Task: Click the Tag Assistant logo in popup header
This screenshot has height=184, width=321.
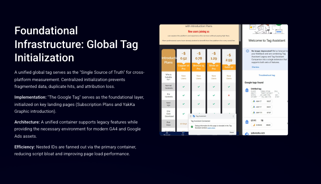Action: coord(194,116)
